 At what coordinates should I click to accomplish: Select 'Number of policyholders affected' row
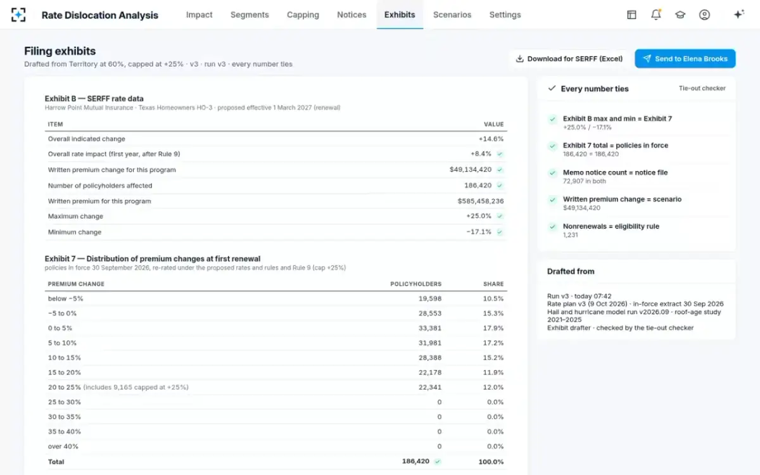(x=276, y=186)
